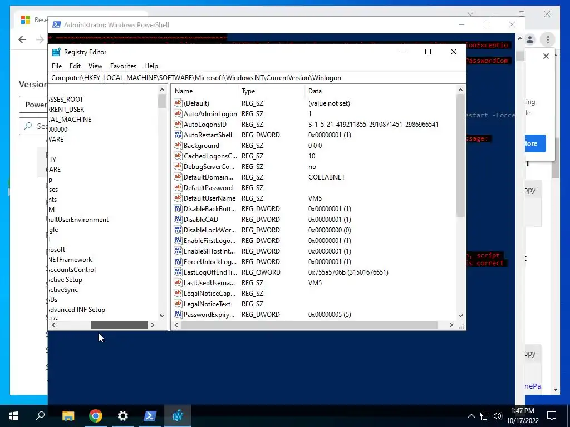Select the AutoLogonSID S-1-5-21 data value

pos(373,125)
